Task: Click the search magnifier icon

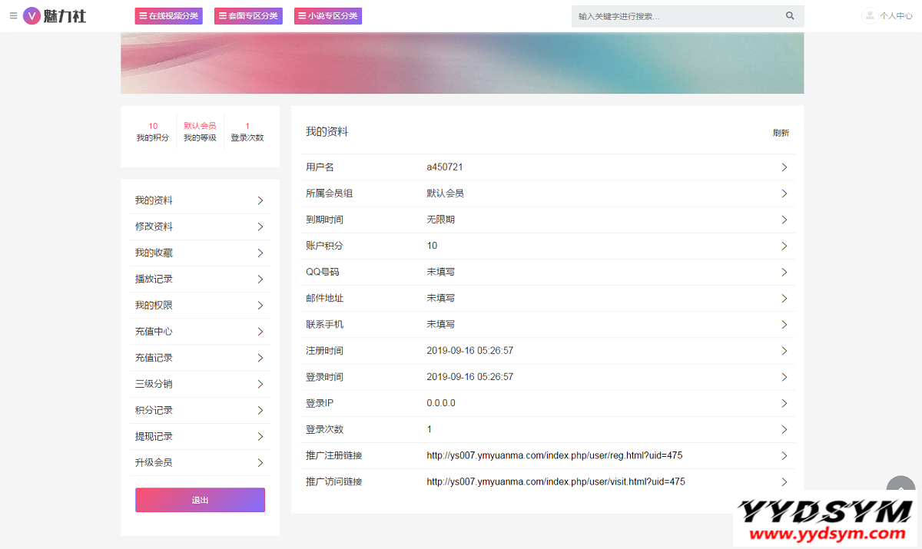Action: point(790,16)
